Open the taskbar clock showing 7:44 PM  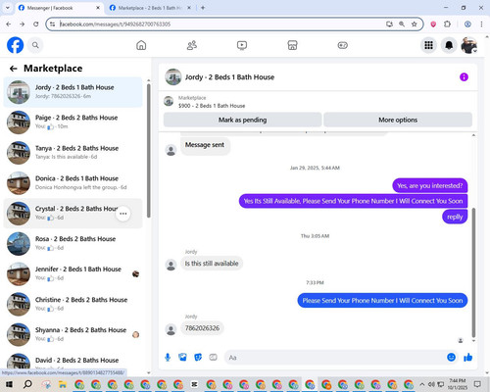tap(458, 384)
